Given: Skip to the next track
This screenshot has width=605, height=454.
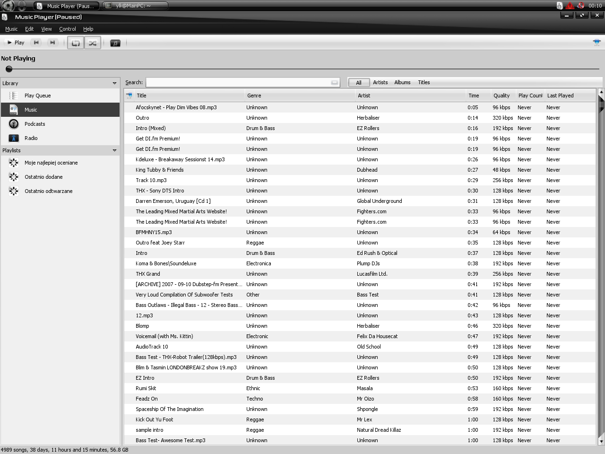Looking at the screenshot, I should coord(52,43).
